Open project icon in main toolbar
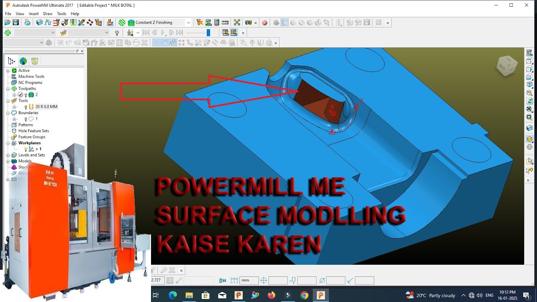 (7, 23)
